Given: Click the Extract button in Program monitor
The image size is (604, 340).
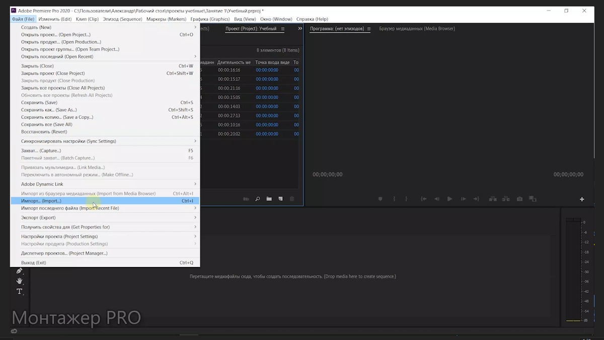Looking at the screenshot, I should (x=506, y=199).
